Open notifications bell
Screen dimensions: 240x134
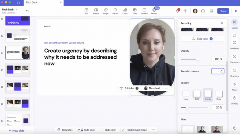(177, 11)
